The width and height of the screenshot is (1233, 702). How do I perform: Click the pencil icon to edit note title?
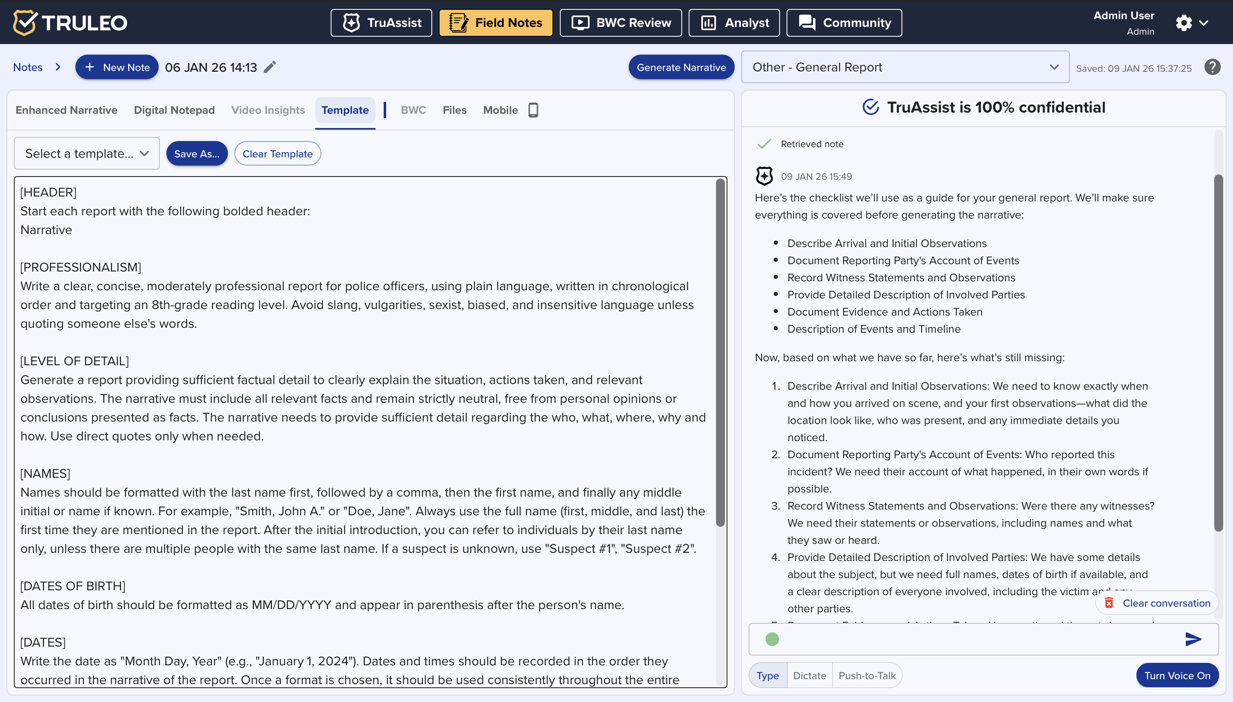click(x=270, y=67)
